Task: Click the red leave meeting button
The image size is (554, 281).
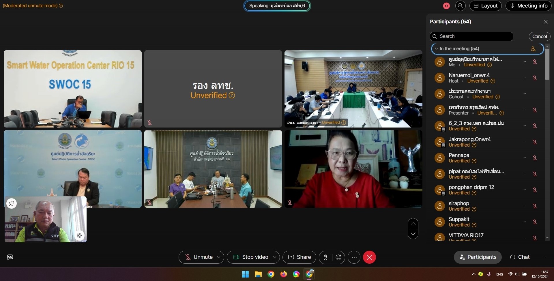Action: [x=369, y=257]
